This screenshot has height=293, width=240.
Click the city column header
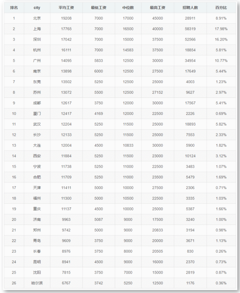[x=37, y=8]
